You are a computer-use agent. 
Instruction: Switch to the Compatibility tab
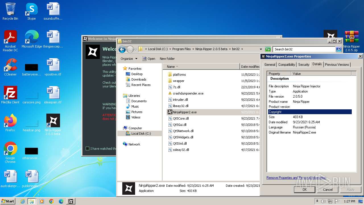tap(287, 65)
